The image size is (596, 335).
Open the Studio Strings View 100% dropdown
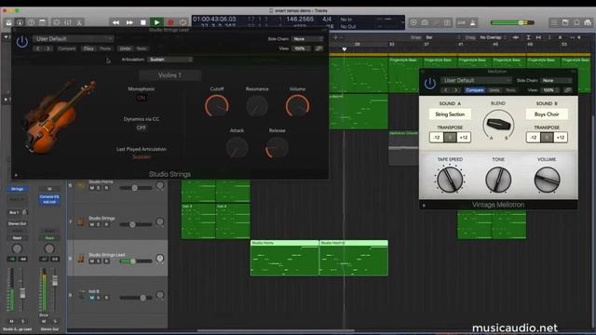(302, 48)
